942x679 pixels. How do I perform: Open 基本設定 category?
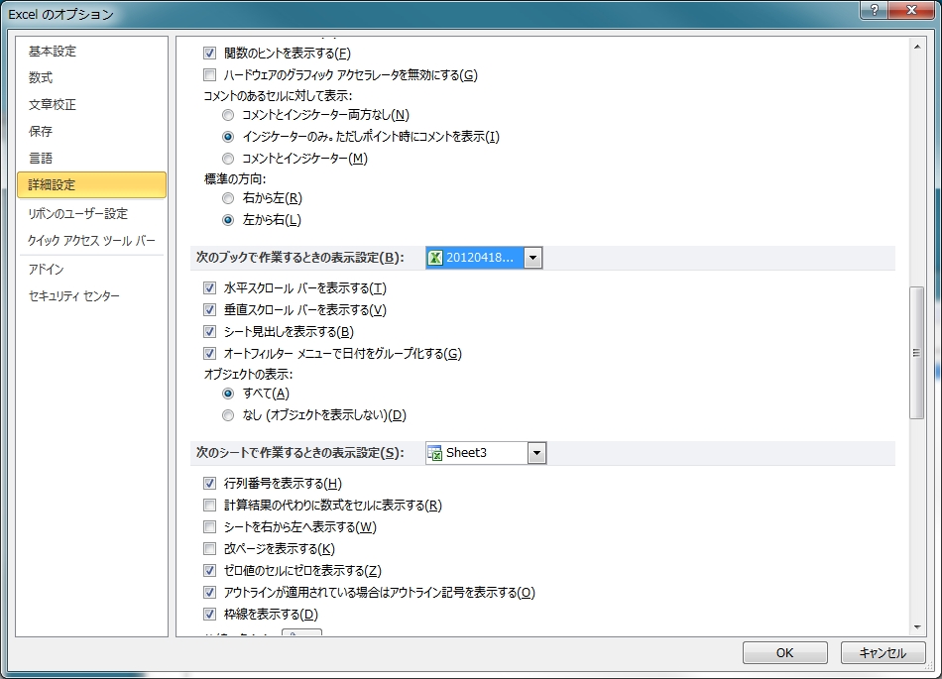pyautogui.click(x=92, y=52)
